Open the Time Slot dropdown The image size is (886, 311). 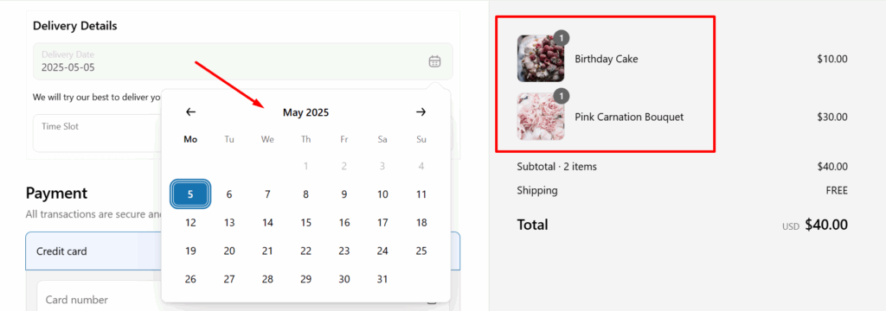click(x=97, y=133)
